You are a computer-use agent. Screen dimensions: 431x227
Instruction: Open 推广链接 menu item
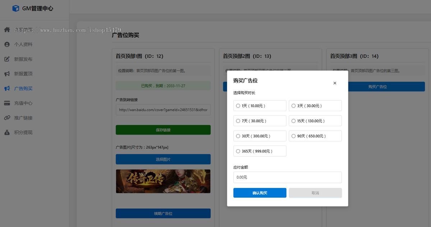pyautogui.click(x=23, y=118)
